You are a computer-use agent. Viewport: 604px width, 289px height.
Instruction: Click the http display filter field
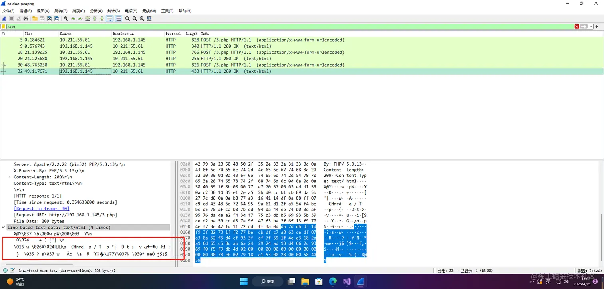[290, 26]
